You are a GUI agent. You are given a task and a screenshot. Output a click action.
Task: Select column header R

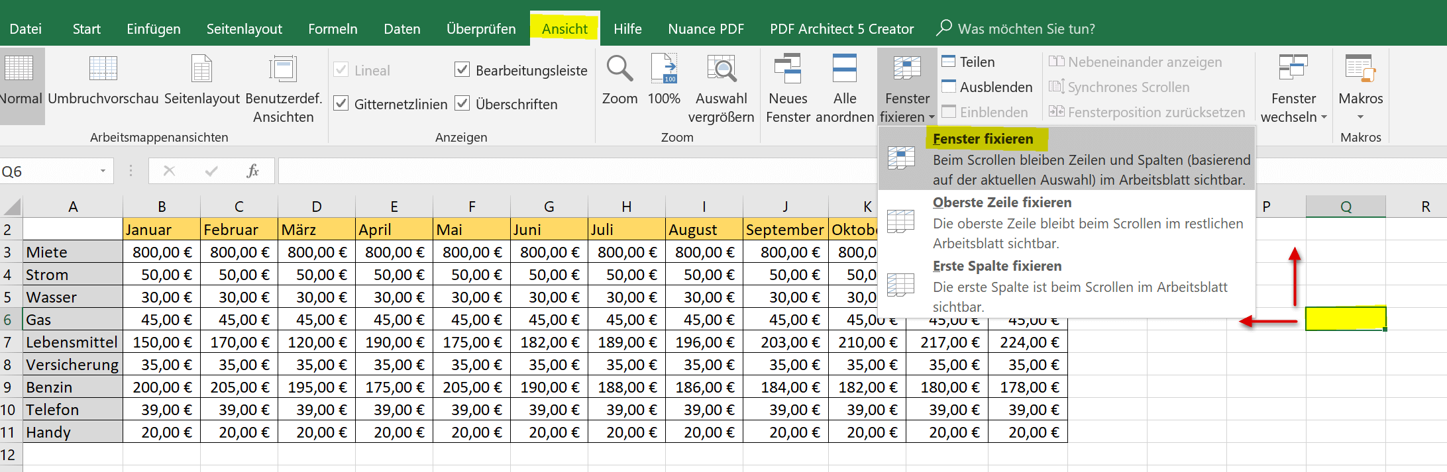point(1417,207)
